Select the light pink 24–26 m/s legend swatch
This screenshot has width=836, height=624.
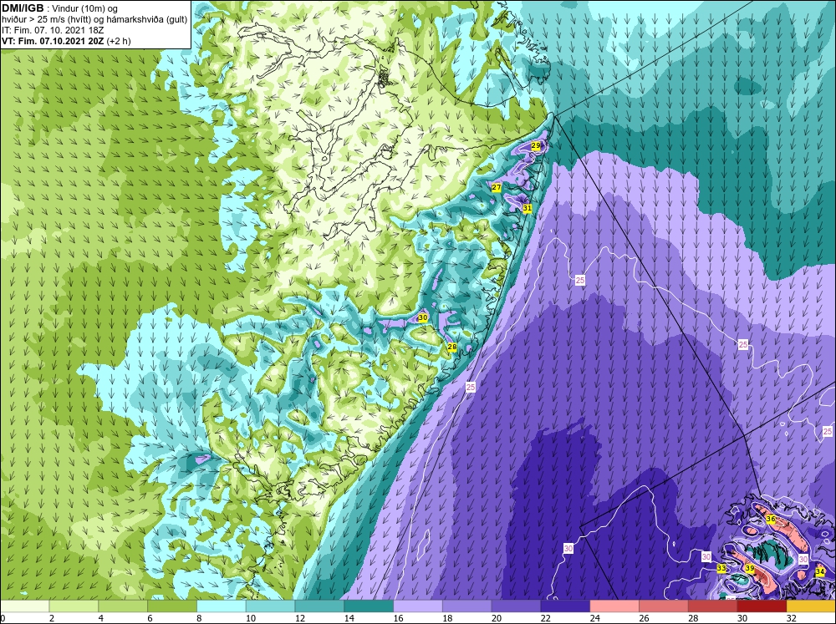[x=614, y=606]
